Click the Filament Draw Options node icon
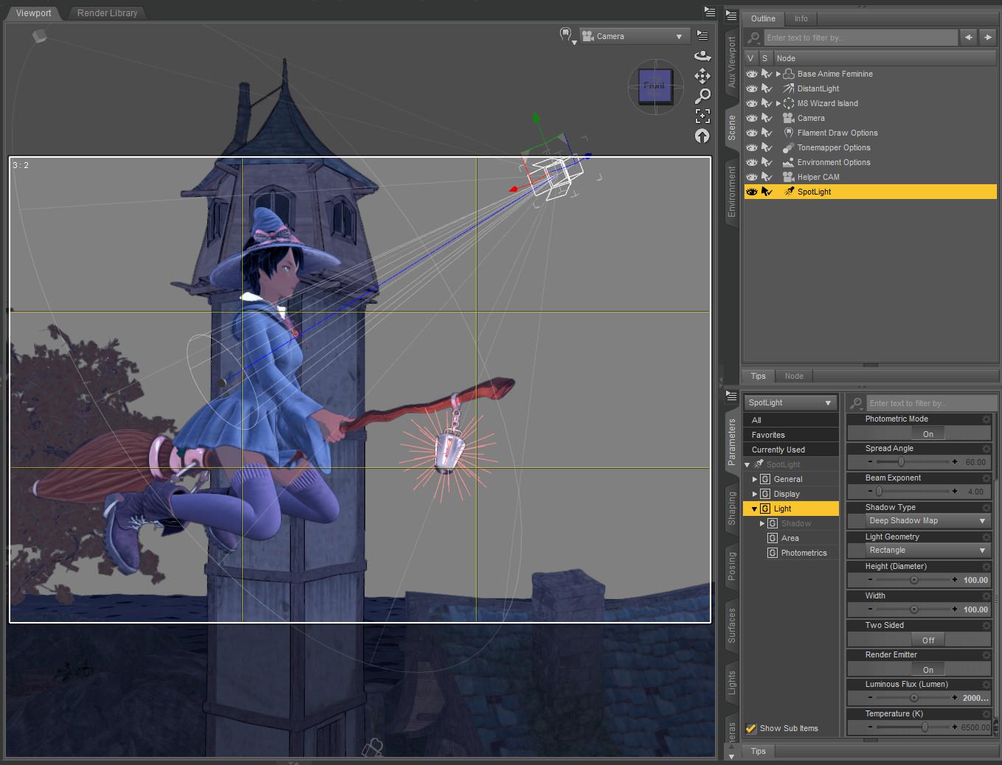The height and width of the screenshot is (765, 1002). tap(788, 133)
